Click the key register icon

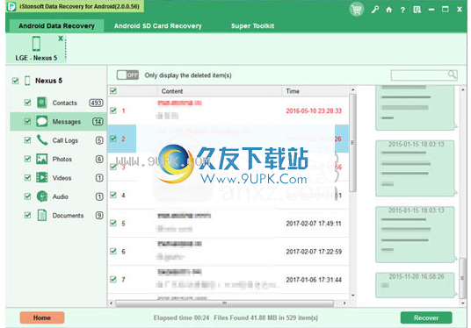click(374, 10)
